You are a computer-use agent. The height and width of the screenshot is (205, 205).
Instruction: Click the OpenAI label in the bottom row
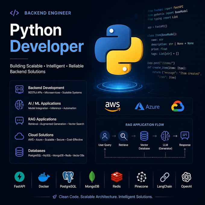pos(186,186)
